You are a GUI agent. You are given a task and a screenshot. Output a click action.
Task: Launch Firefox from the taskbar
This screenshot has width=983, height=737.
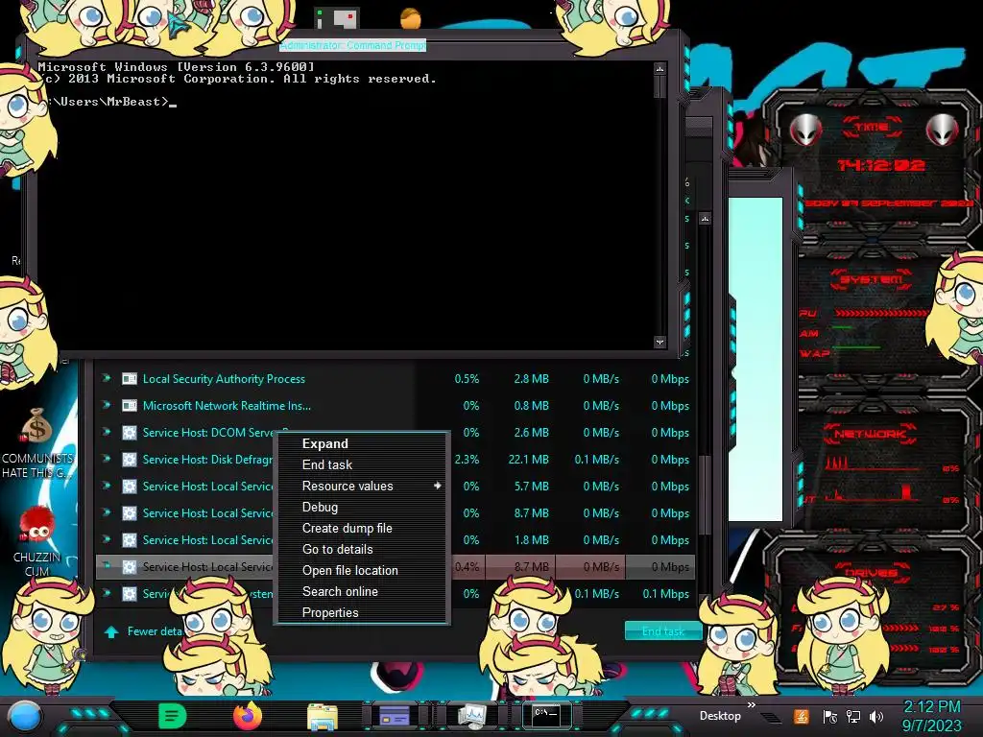248,716
